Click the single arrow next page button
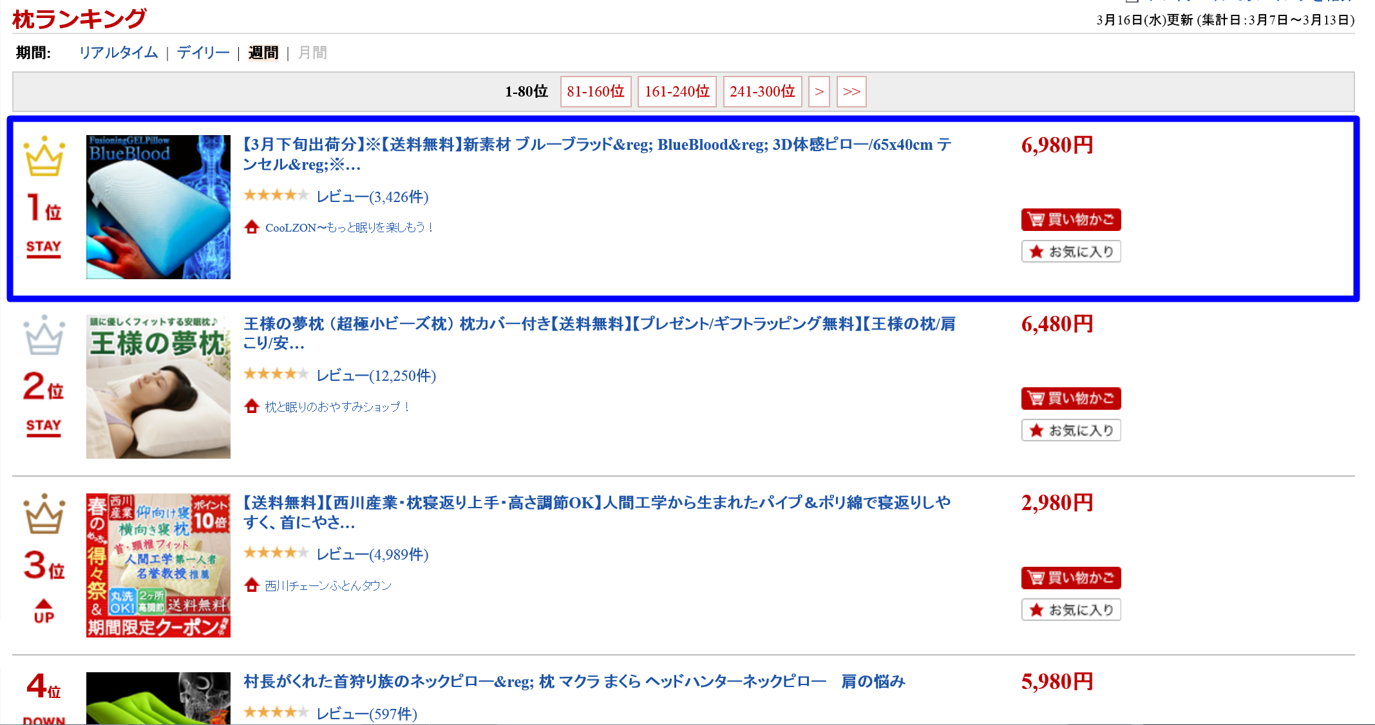 point(819,91)
